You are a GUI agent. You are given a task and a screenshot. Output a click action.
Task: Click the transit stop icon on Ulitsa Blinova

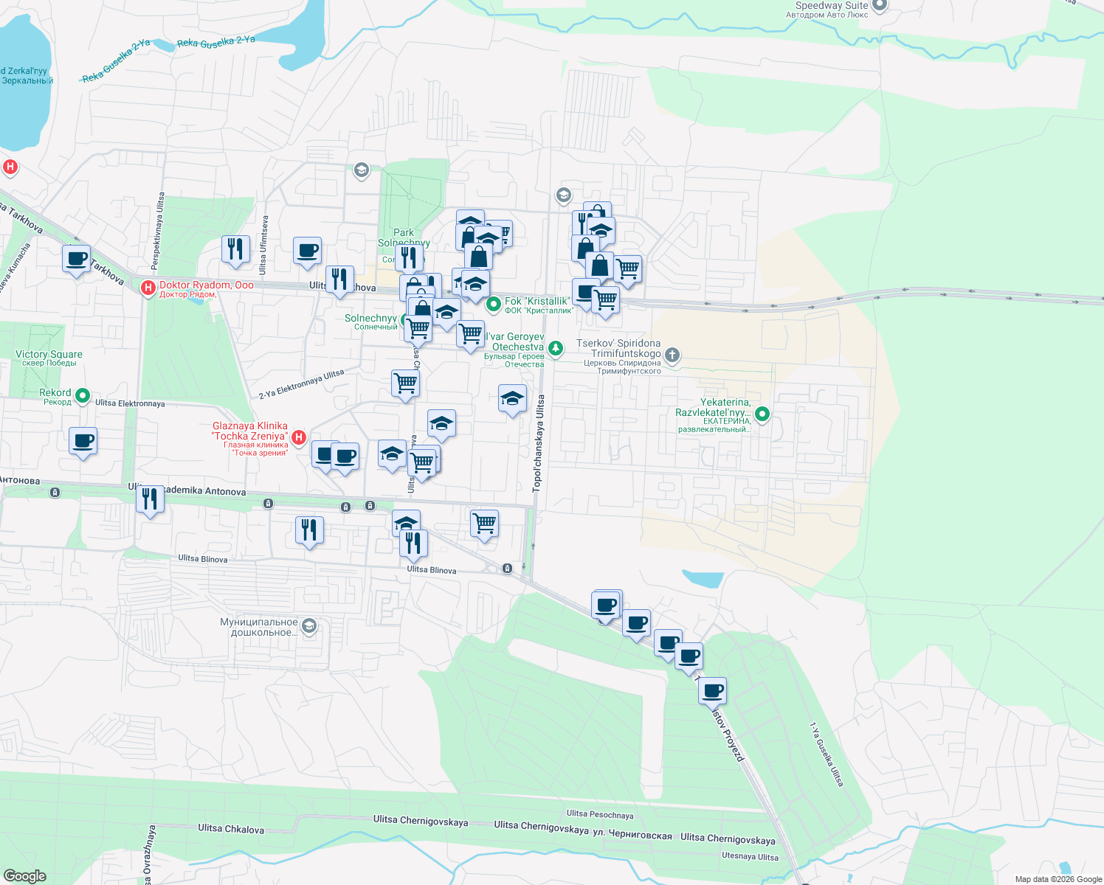[506, 569]
